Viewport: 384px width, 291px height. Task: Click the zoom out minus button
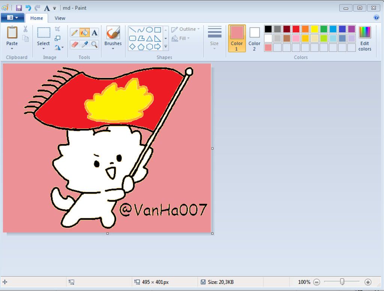coord(316,282)
